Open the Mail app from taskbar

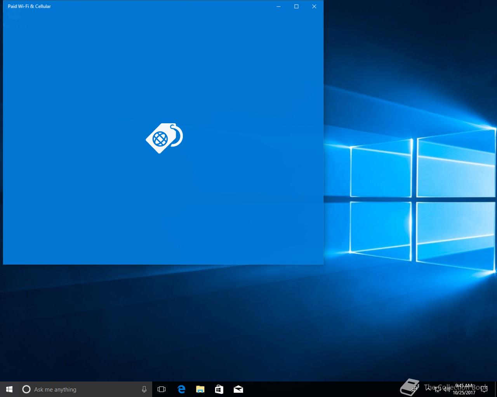[238, 389]
